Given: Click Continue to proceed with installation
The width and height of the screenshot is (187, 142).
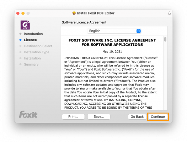Looking at the screenshot, I should click(158, 117).
